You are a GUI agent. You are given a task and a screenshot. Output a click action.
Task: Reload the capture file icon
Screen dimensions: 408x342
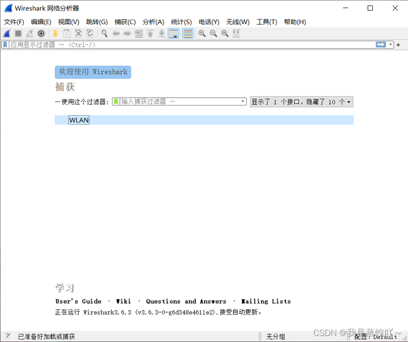(90, 34)
